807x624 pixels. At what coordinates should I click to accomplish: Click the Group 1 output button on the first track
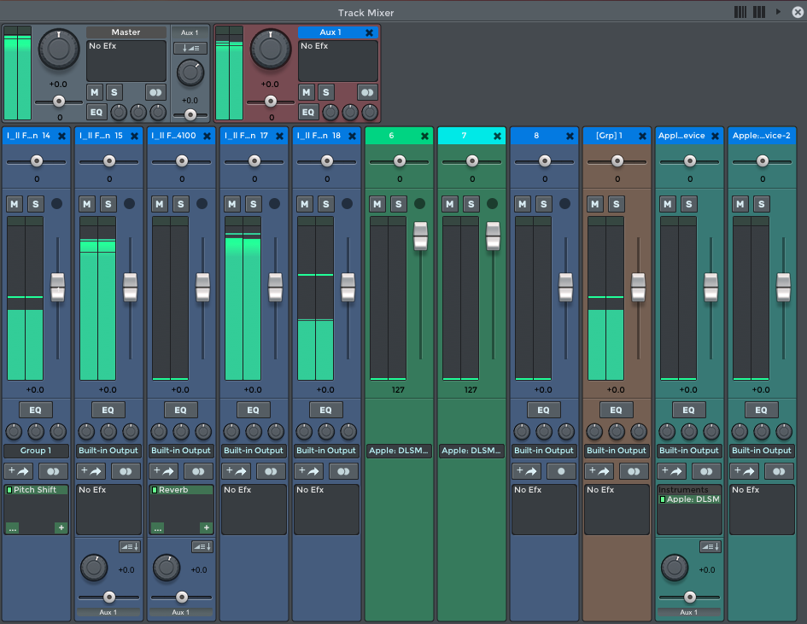point(36,451)
